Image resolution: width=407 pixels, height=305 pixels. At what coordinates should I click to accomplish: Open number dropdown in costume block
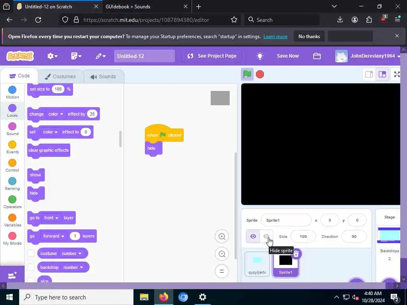pyautogui.click(x=72, y=253)
